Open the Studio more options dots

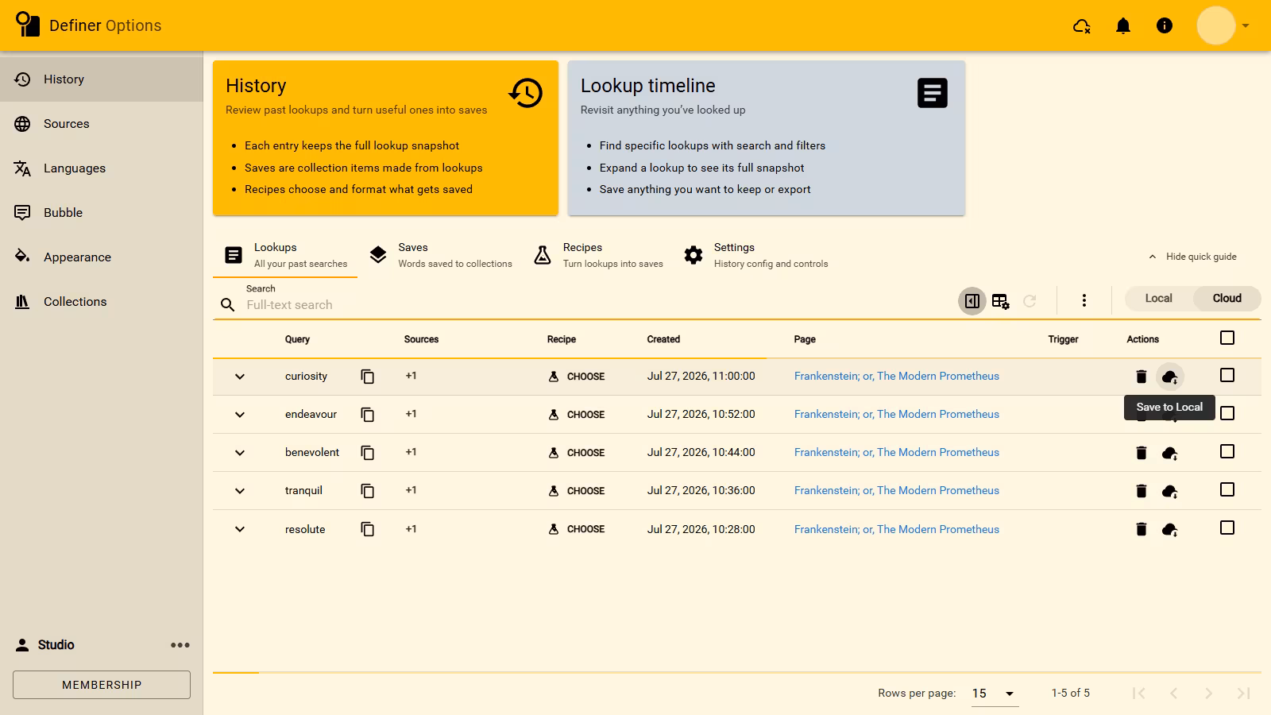pos(180,645)
